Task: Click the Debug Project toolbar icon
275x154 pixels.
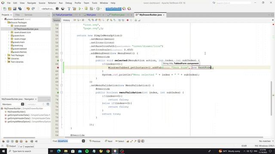Action: coord(92,9)
